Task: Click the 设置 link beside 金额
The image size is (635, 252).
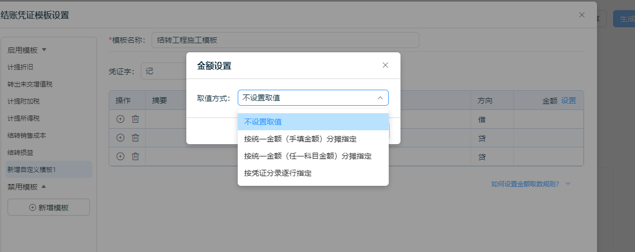Action: pos(569,100)
